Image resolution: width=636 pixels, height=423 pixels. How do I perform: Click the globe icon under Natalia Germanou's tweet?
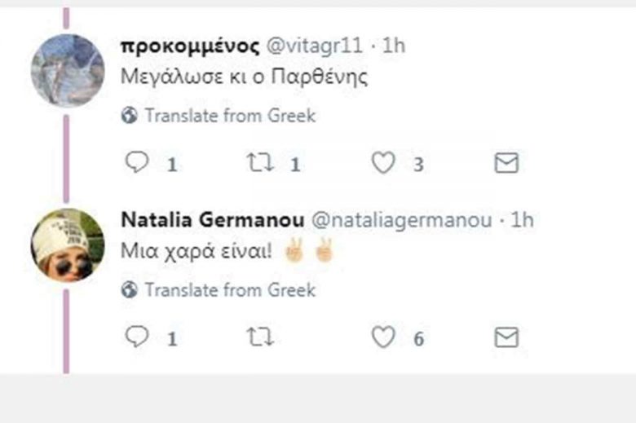click(x=129, y=289)
